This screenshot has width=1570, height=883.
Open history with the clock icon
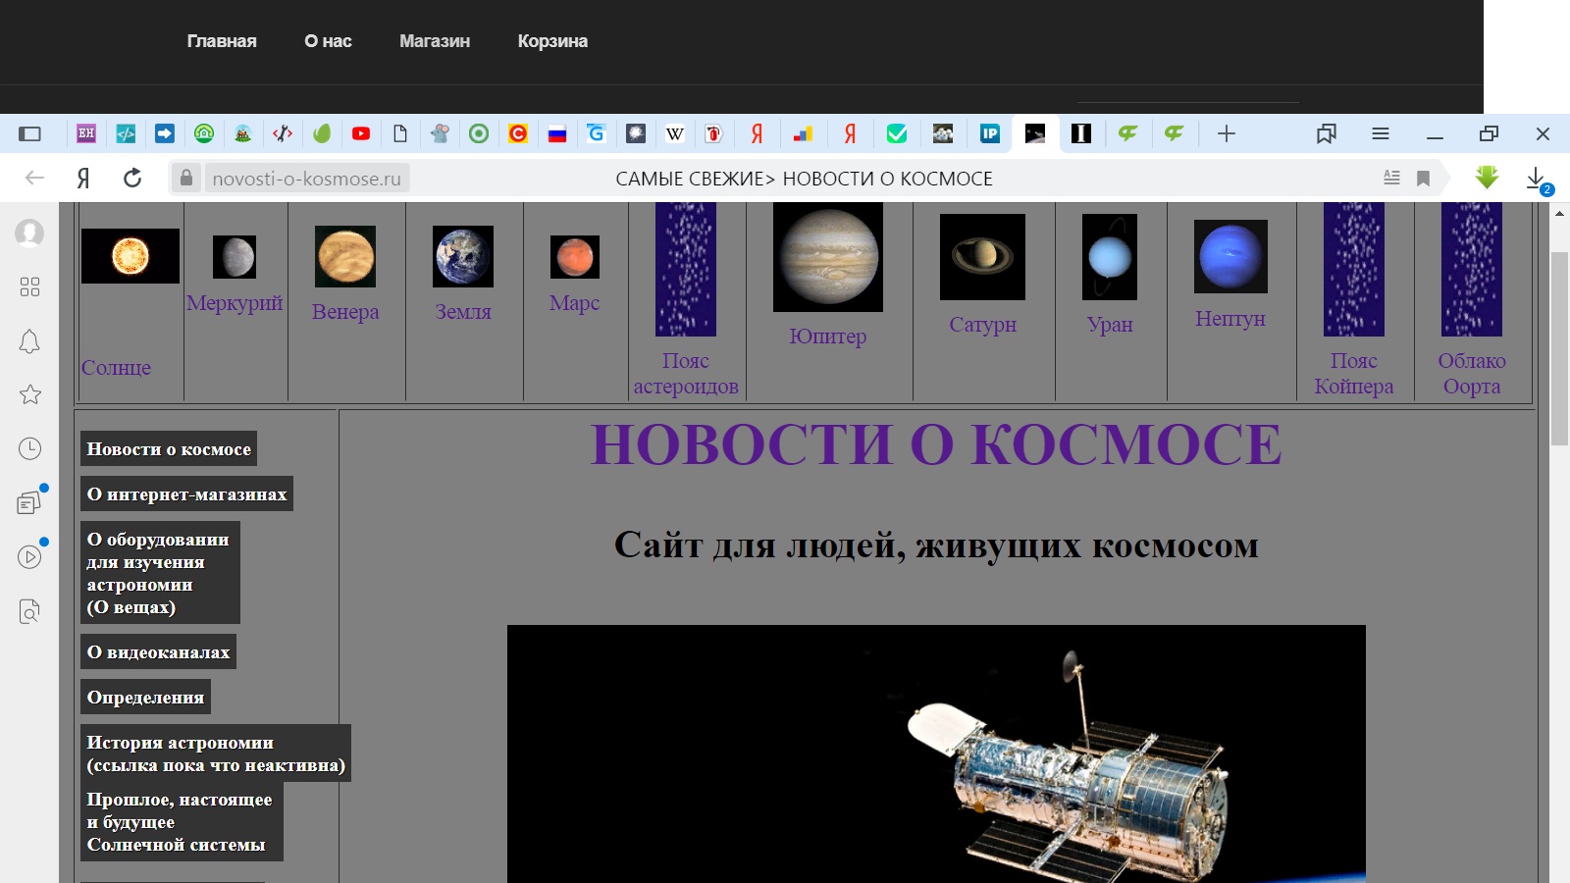pos(29,448)
